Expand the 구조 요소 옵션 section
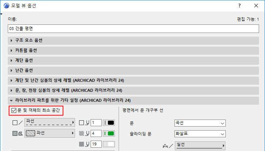265x151 pixels. (133, 40)
